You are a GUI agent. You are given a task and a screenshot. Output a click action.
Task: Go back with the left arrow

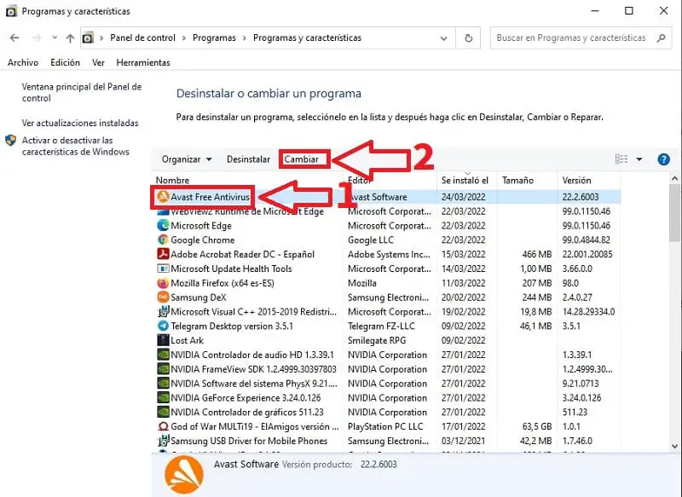pos(14,38)
